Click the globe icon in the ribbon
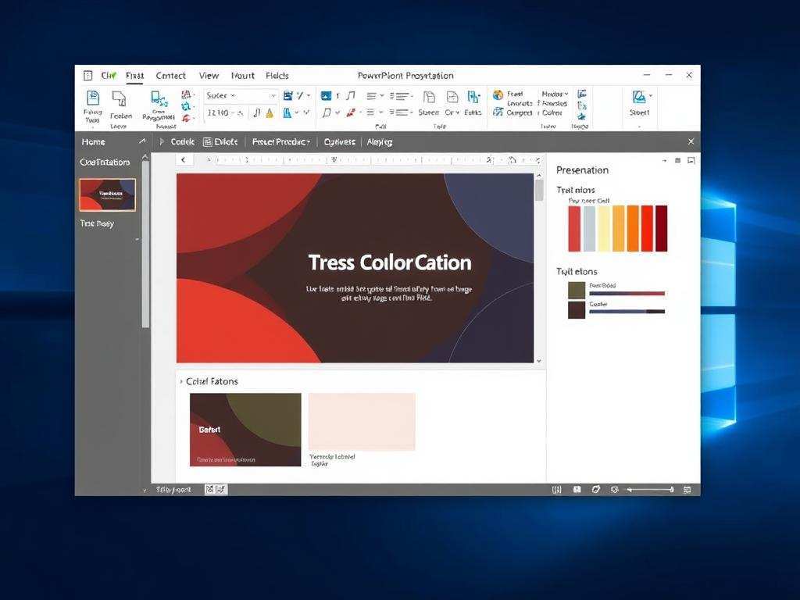 [x=498, y=95]
